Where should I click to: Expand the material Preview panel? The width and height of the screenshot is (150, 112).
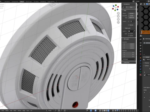(147, 63)
